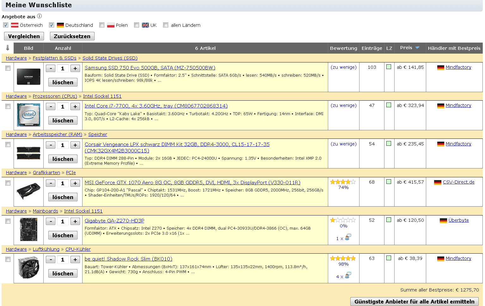Click Corsair Vengeance RAM thumbnail

pos(28,153)
